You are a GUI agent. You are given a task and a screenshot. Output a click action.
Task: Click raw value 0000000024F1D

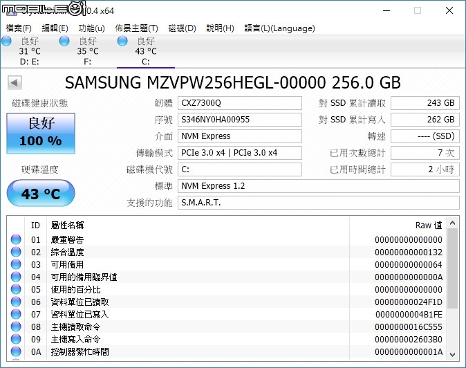409,302
